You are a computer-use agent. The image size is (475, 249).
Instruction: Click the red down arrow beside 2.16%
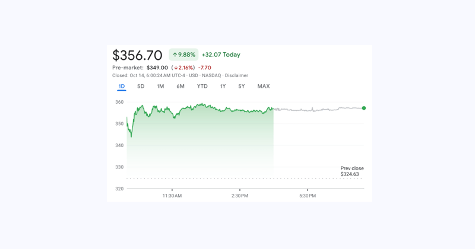pos(176,68)
